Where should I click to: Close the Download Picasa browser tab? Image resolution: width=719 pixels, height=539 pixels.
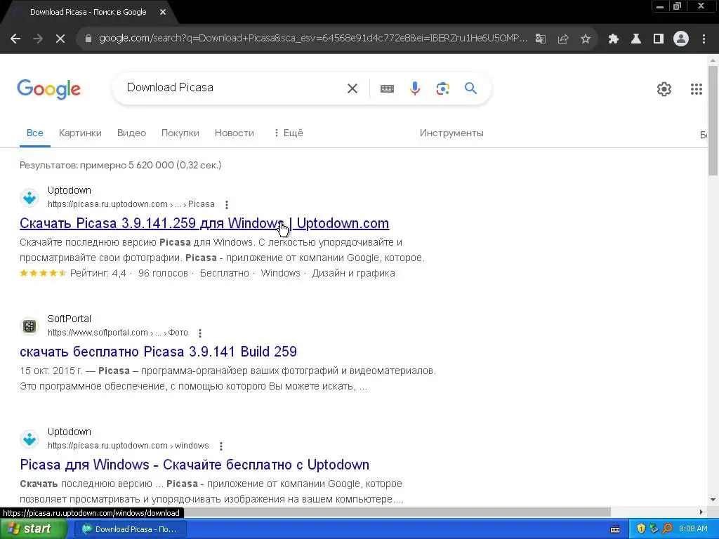[163, 12]
